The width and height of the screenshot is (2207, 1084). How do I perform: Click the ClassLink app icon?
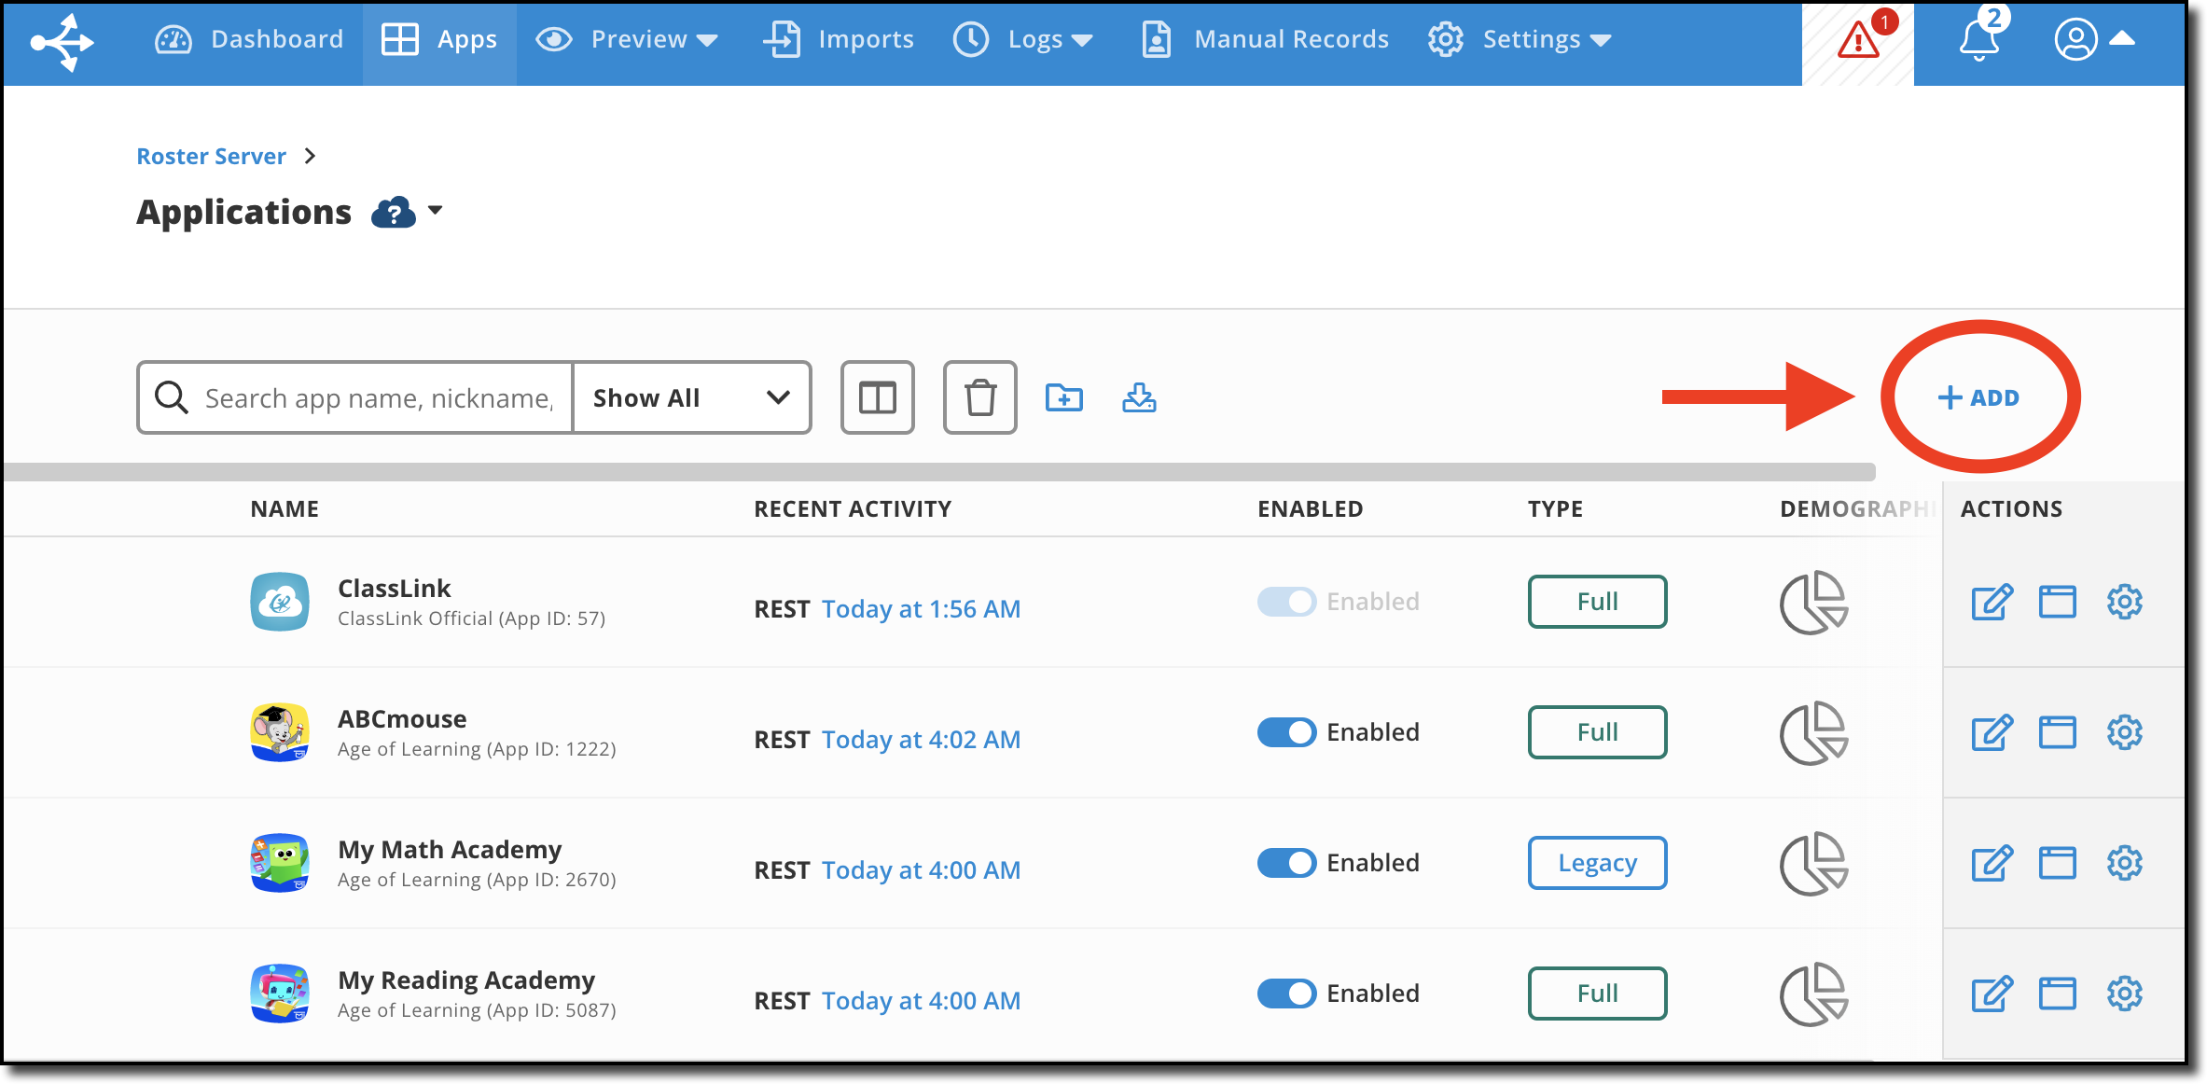click(x=280, y=602)
